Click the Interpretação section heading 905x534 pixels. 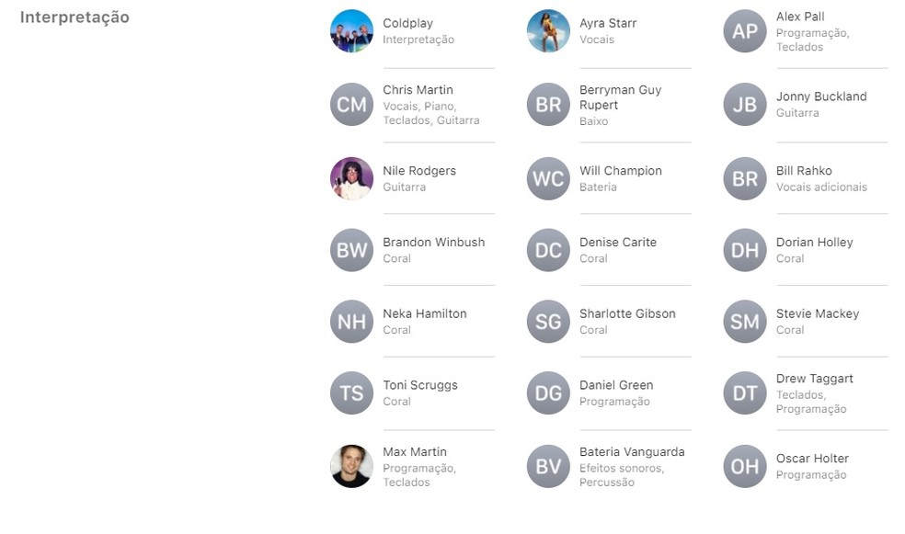(74, 17)
